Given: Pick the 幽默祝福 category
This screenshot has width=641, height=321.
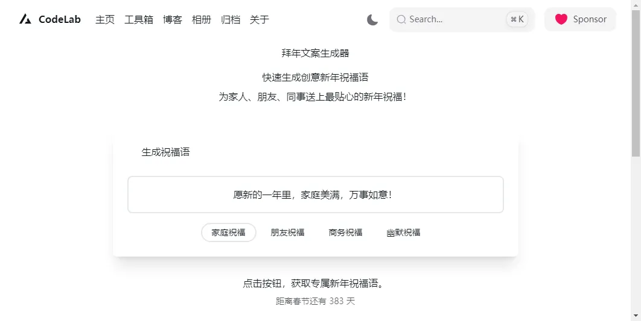Looking at the screenshot, I should point(403,232).
